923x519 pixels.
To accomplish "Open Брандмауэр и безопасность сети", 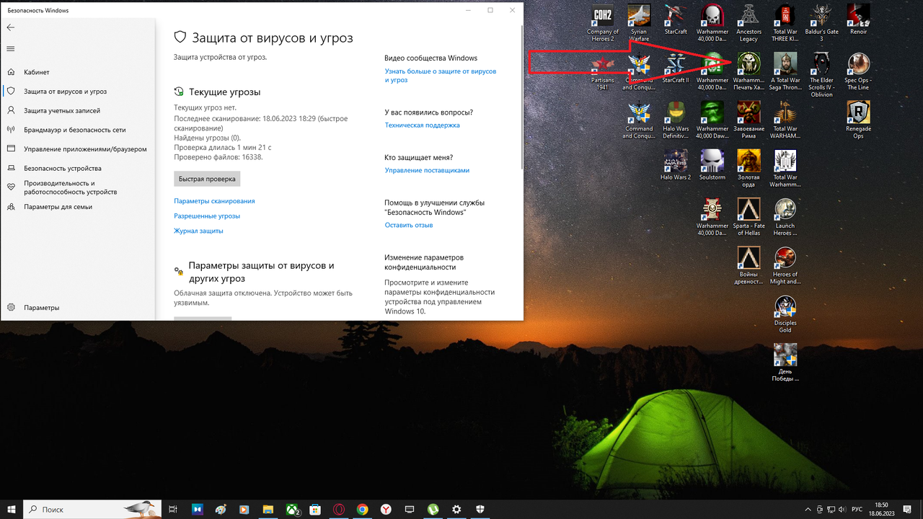I will tap(78, 130).
